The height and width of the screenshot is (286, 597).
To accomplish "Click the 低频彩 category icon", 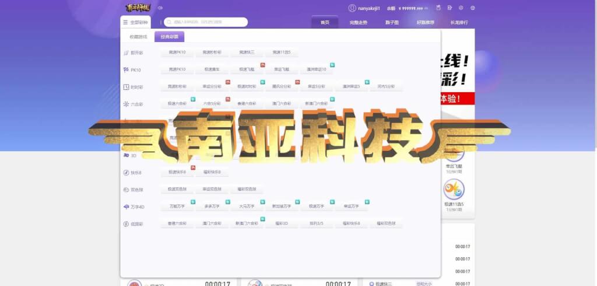I will click(x=126, y=224).
